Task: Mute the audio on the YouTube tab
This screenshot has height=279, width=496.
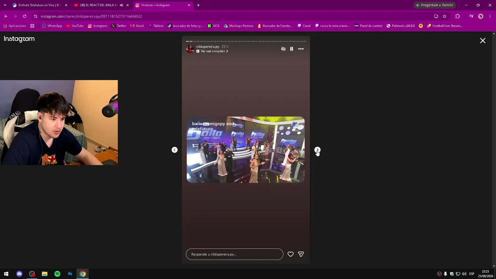Action: [121, 5]
